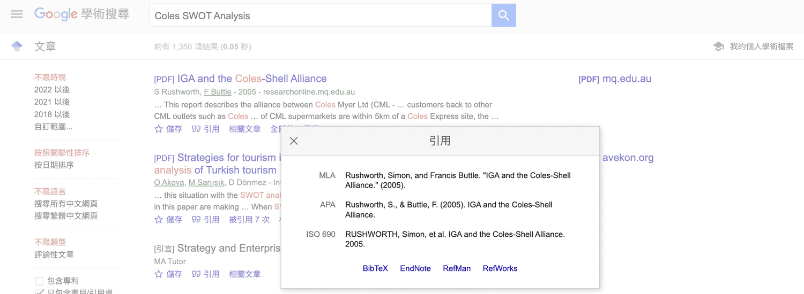This screenshot has height=294, width=804.
Task: Open 我的個人學術檔案 profile link
Action: point(762,47)
